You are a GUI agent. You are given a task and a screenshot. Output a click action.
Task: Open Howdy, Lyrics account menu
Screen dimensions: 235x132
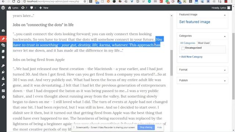[x=221, y=8]
